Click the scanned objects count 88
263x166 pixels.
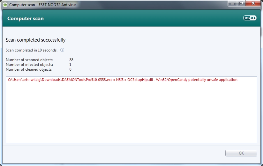tap(71, 60)
